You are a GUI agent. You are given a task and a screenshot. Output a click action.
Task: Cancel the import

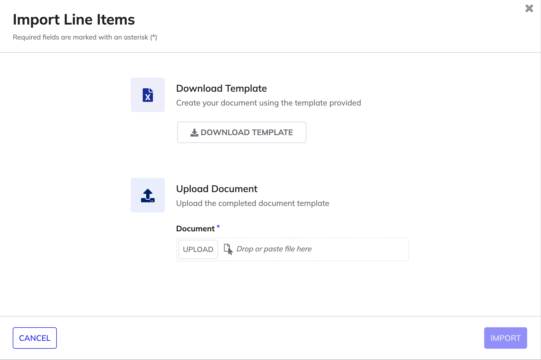click(35, 338)
